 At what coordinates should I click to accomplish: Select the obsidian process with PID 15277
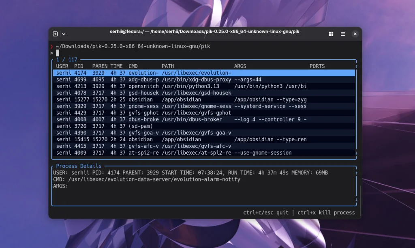pyautogui.click(x=162, y=99)
